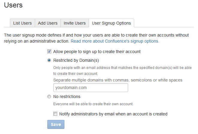The image size is (198, 134).
Task: Go to the Invite Users tab
Action: (x=75, y=23)
